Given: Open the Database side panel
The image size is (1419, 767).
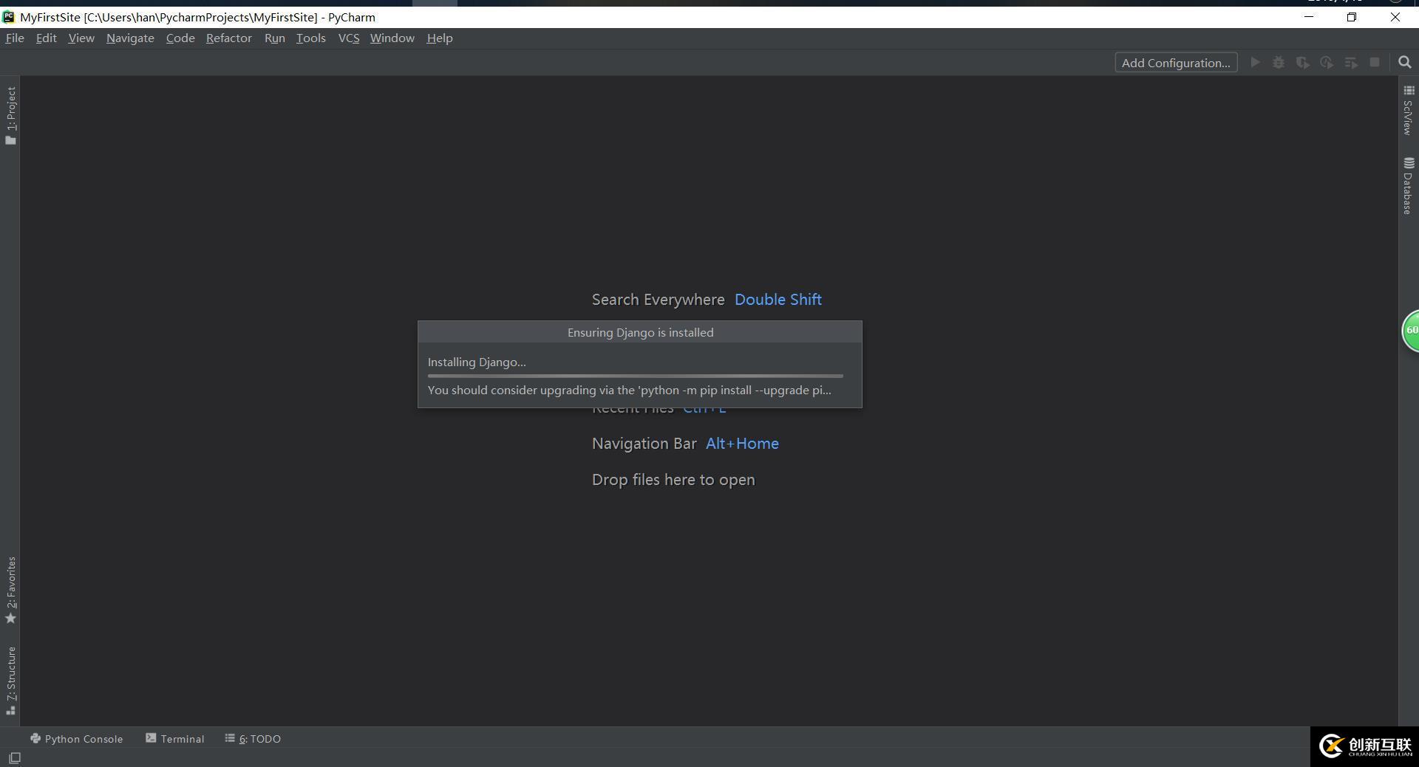Looking at the screenshot, I should pyautogui.click(x=1409, y=185).
